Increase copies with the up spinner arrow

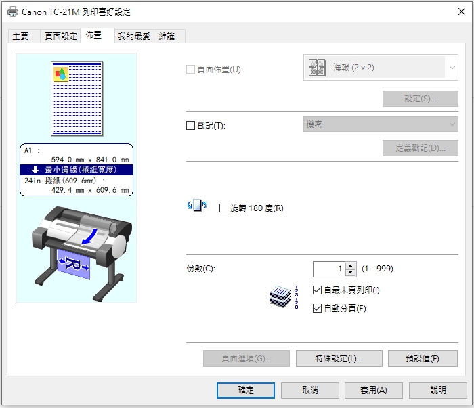click(350, 266)
